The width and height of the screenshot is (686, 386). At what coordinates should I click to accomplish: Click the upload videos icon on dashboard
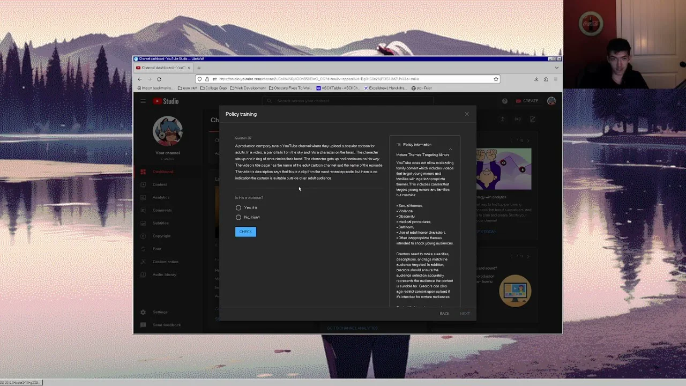pos(502,119)
